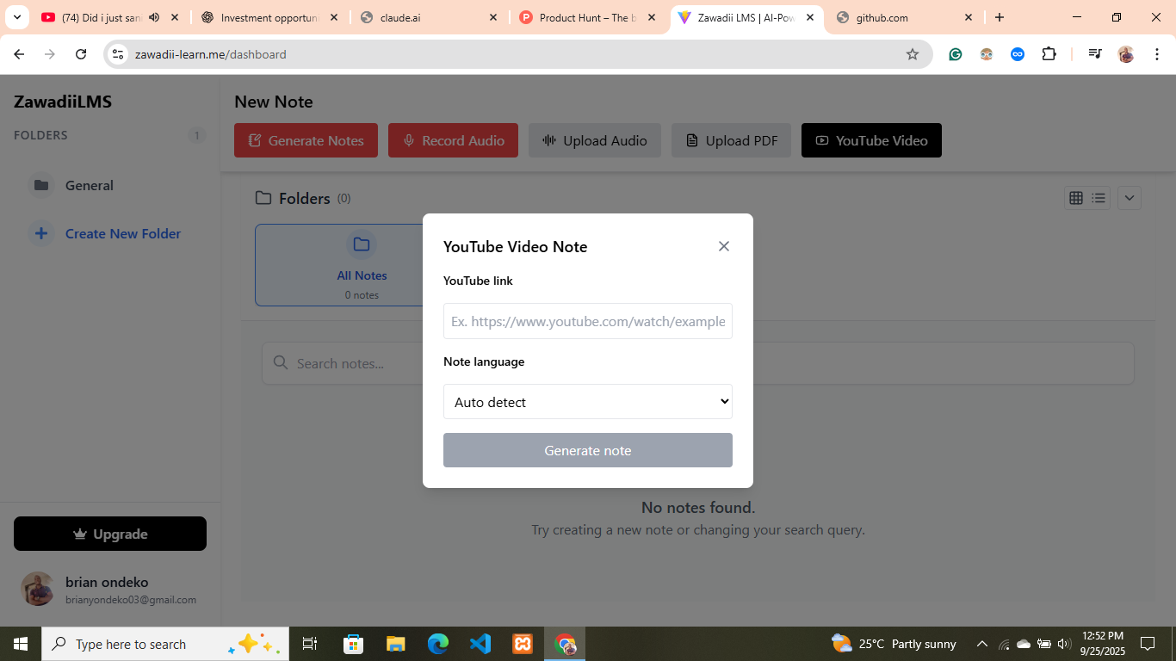Open the notification center
Viewport: 1176px width, 661px height.
click(1148, 644)
